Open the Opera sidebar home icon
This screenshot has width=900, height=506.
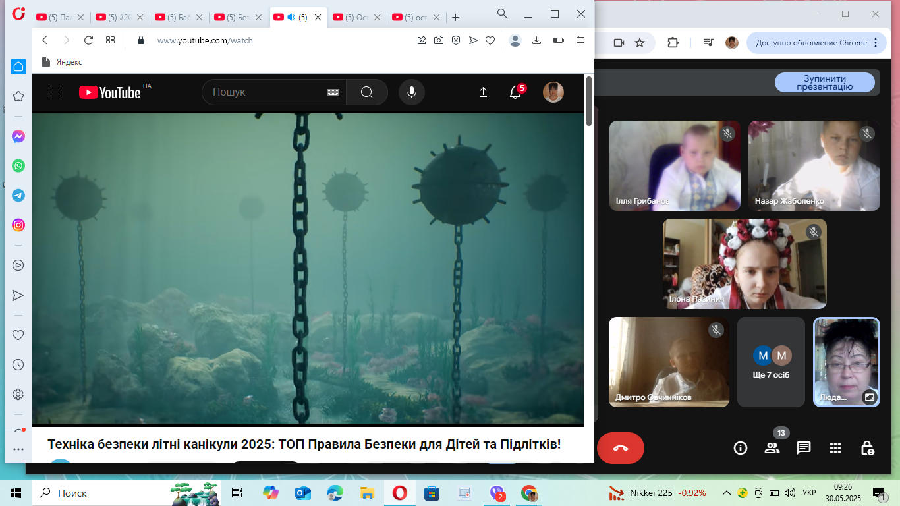[x=18, y=67]
